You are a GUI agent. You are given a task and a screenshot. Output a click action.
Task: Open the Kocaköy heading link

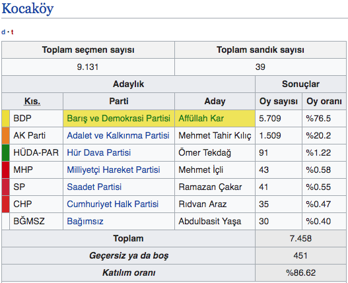click(28, 9)
